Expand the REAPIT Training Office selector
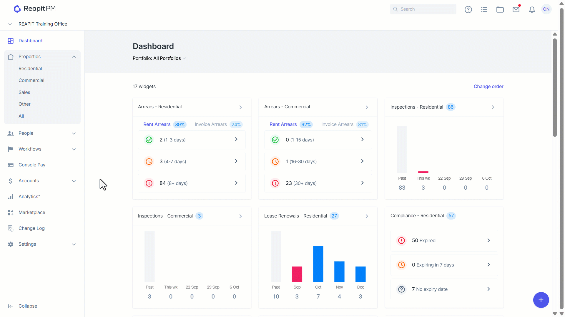 pos(10,24)
